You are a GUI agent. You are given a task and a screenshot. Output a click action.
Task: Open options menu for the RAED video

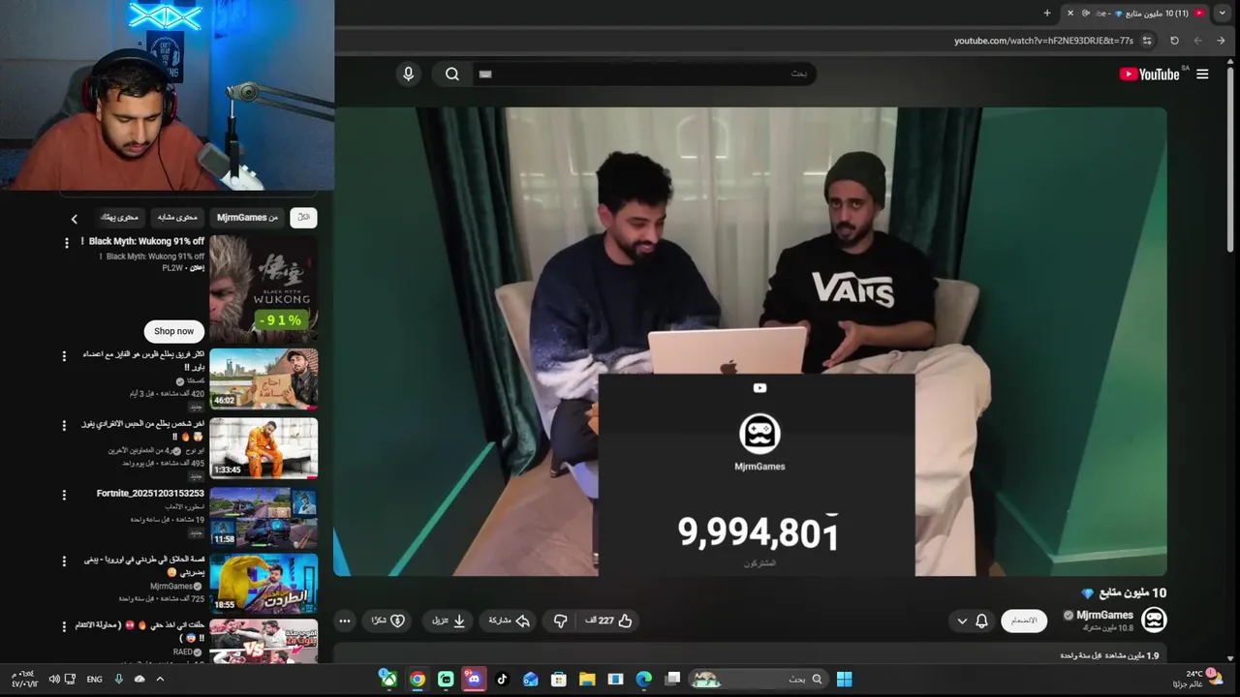64,627
